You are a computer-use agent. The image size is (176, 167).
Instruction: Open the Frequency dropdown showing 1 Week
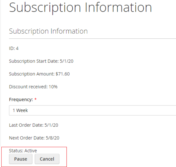click(x=92, y=110)
